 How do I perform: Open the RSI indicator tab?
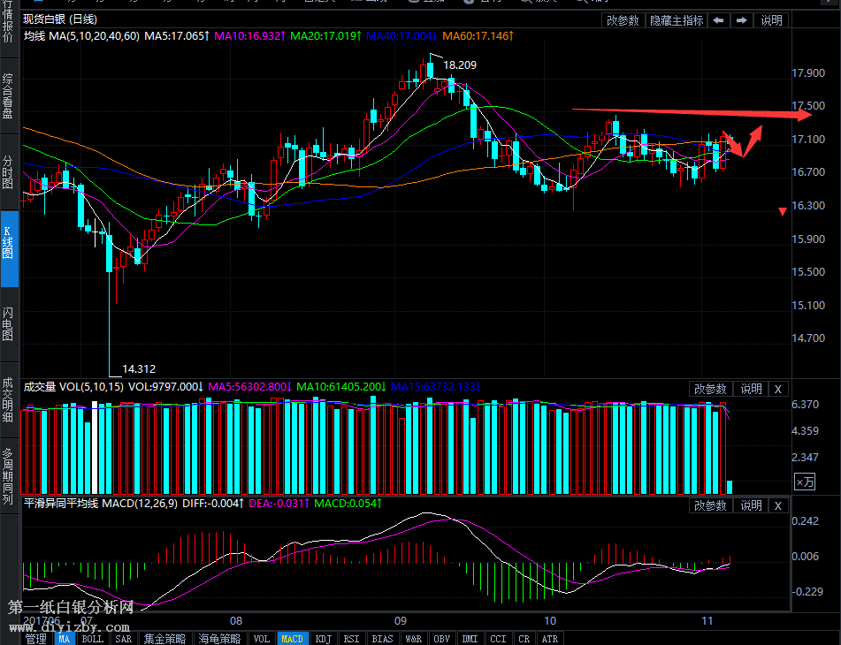(x=351, y=639)
